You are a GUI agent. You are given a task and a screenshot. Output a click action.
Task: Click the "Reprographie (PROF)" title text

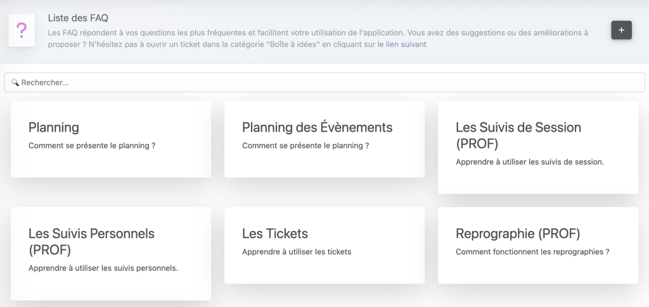[518, 234]
